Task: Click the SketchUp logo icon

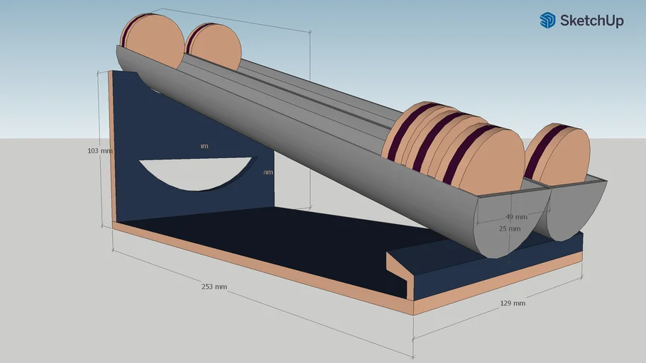Action: [x=547, y=21]
